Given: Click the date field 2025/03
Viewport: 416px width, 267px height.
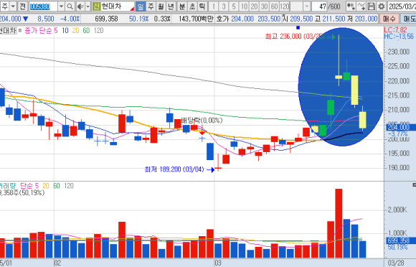Looking at the screenshot, I should (x=402, y=6).
